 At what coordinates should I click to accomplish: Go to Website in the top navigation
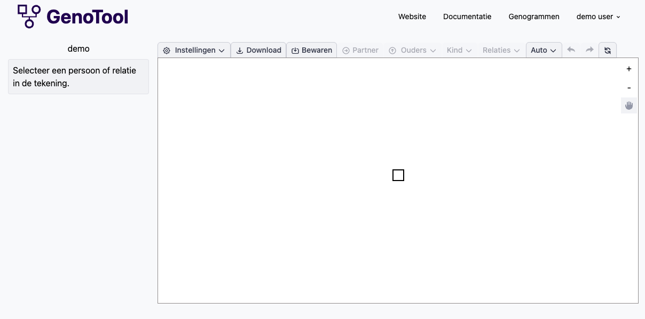[x=412, y=17]
